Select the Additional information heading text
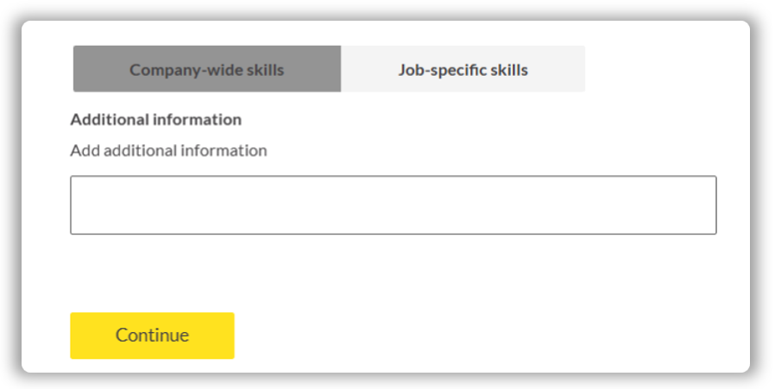 point(155,120)
